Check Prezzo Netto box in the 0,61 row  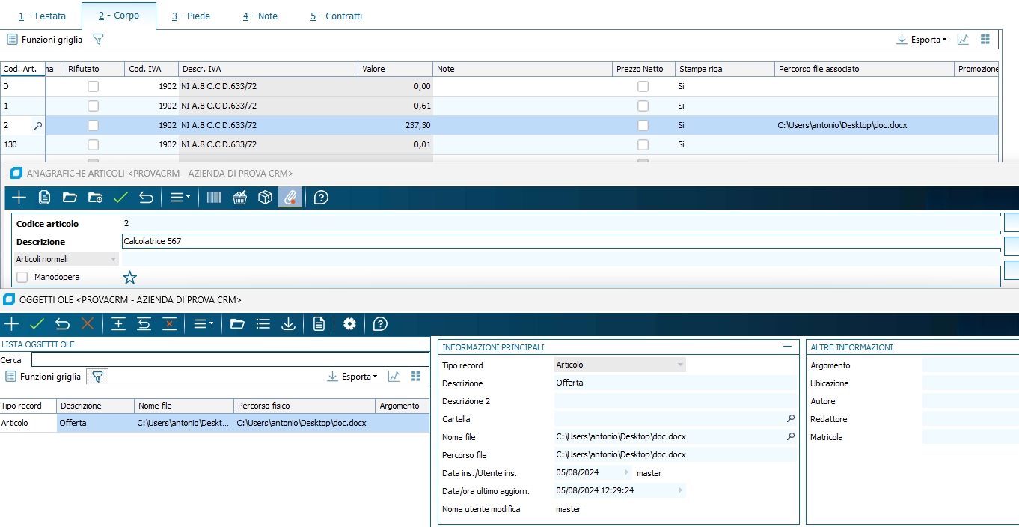click(x=643, y=106)
